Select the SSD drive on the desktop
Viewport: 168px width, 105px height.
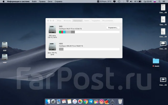pyautogui.click(x=5, y=45)
